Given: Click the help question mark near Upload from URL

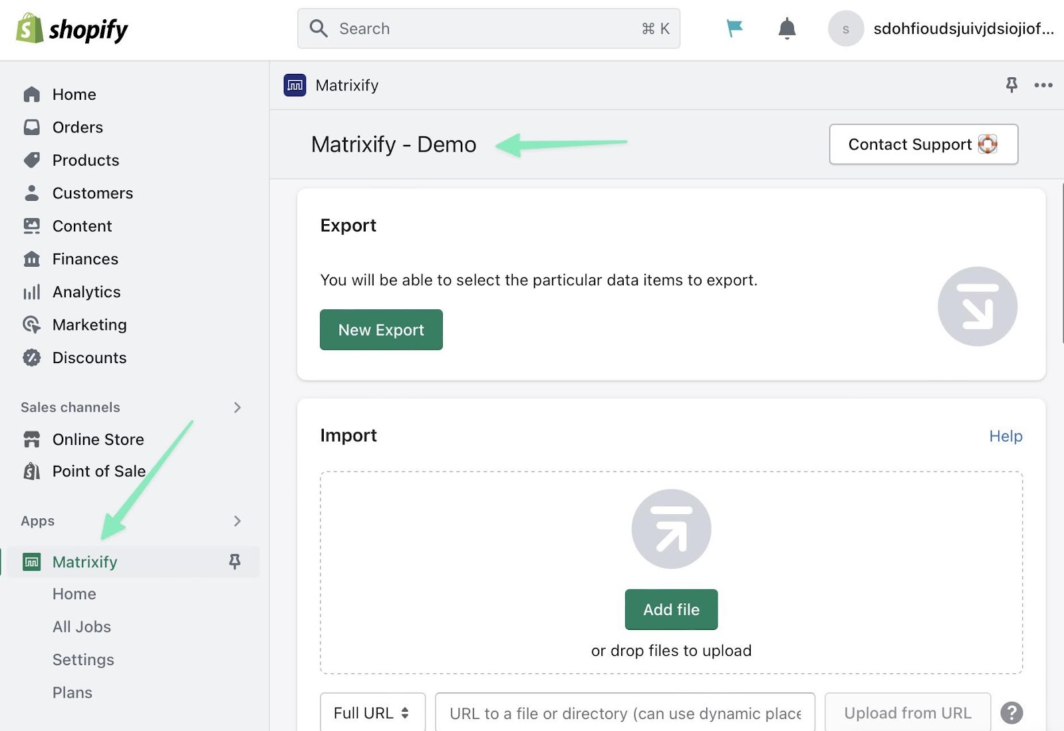Looking at the screenshot, I should 1012,712.
